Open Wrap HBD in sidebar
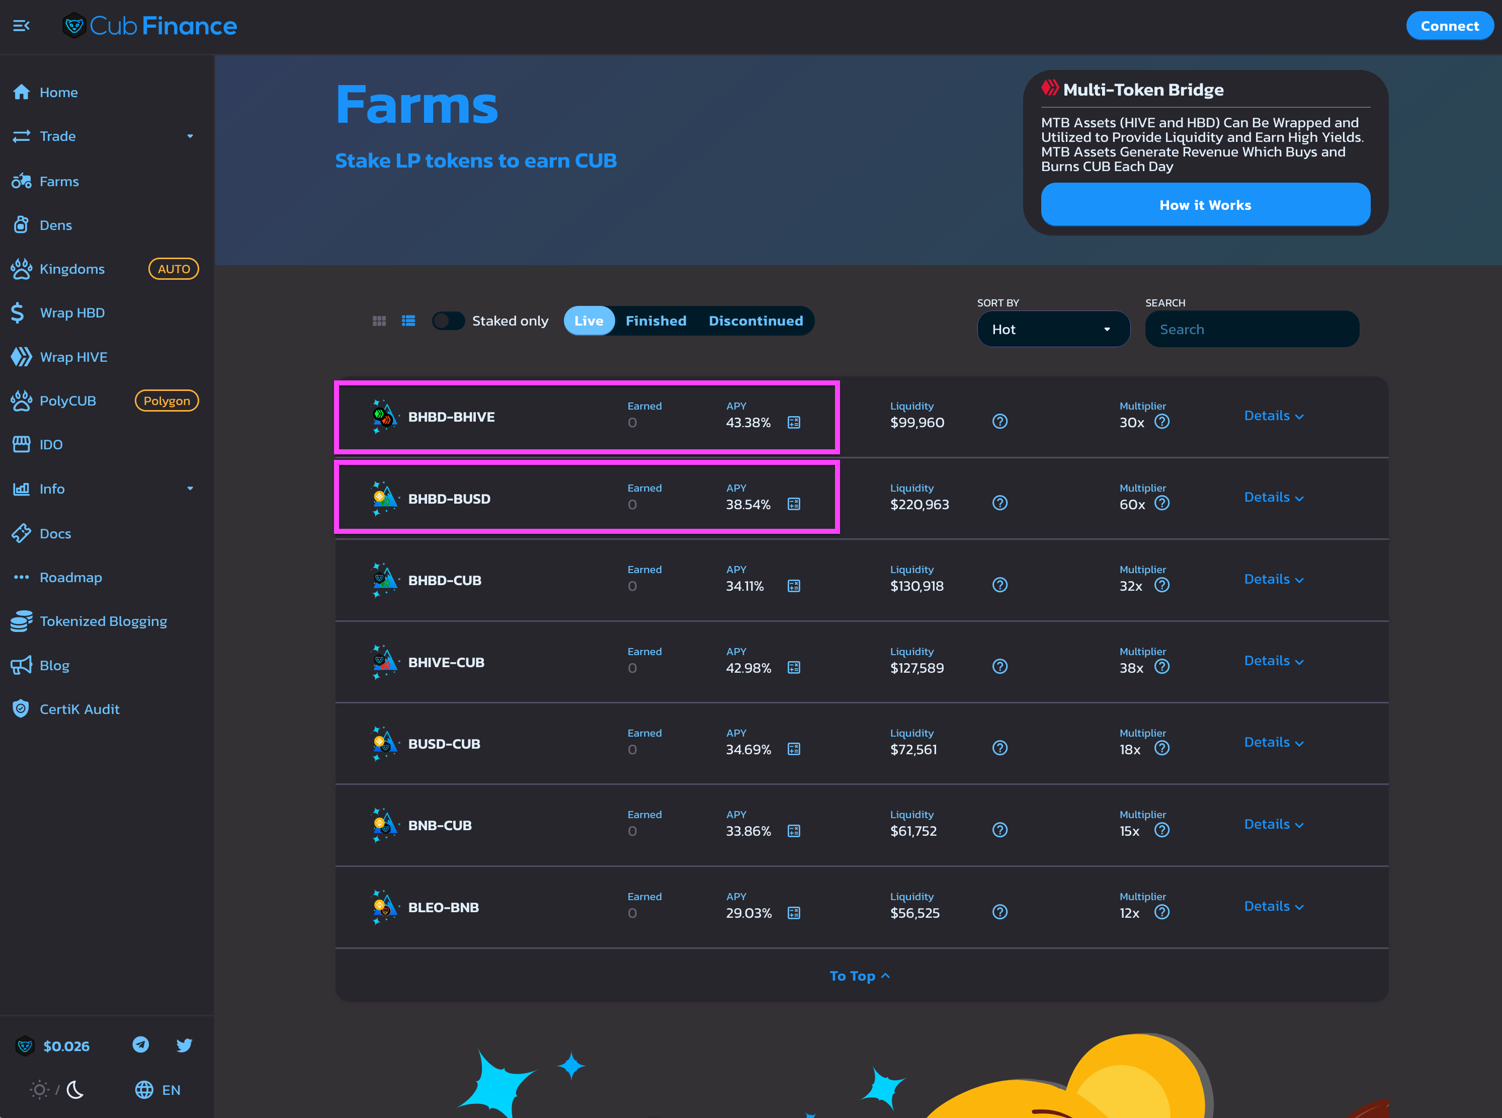1502x1118 pixels. click(106, 312)
